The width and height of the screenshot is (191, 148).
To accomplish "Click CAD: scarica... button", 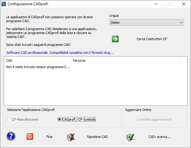I will [159, 137].
